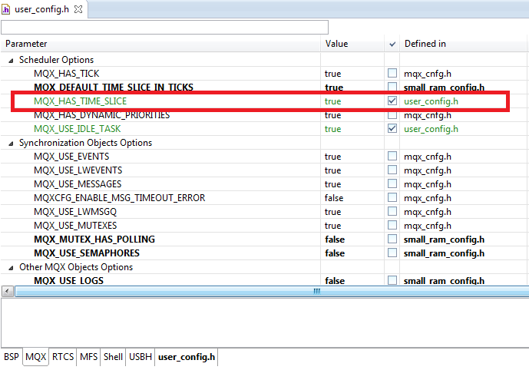Check the MQX_DEFAULT_TIME_SLICE_IN_TICKS checkbox

(x=392, y=87)
